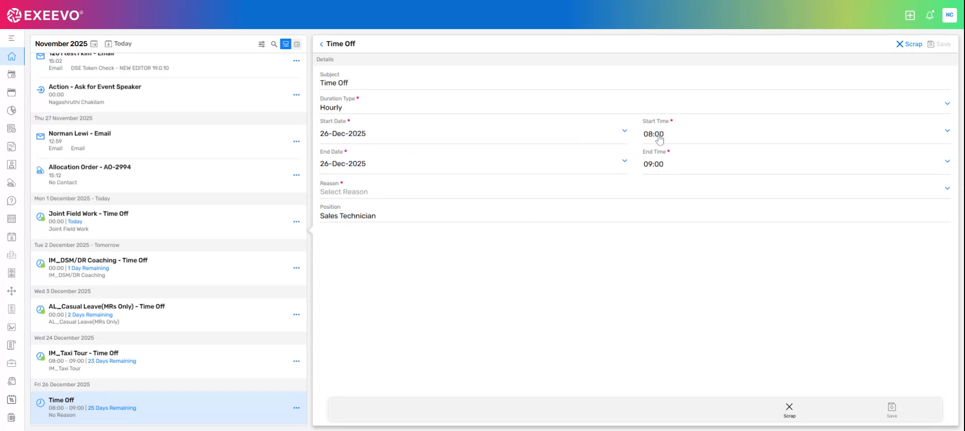
Task: Open the notifications bell
Action: [930, 15]
